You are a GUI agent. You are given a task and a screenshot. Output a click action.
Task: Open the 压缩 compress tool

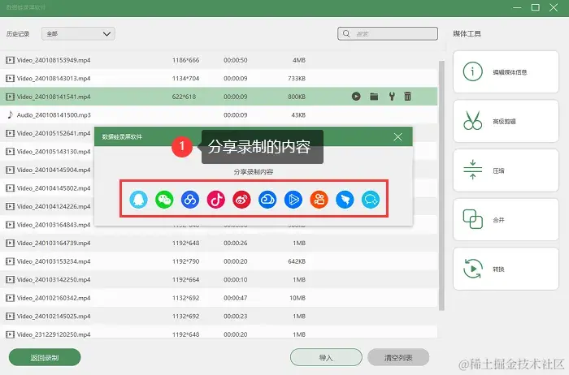pyautogui.click(x=506, y=170)
